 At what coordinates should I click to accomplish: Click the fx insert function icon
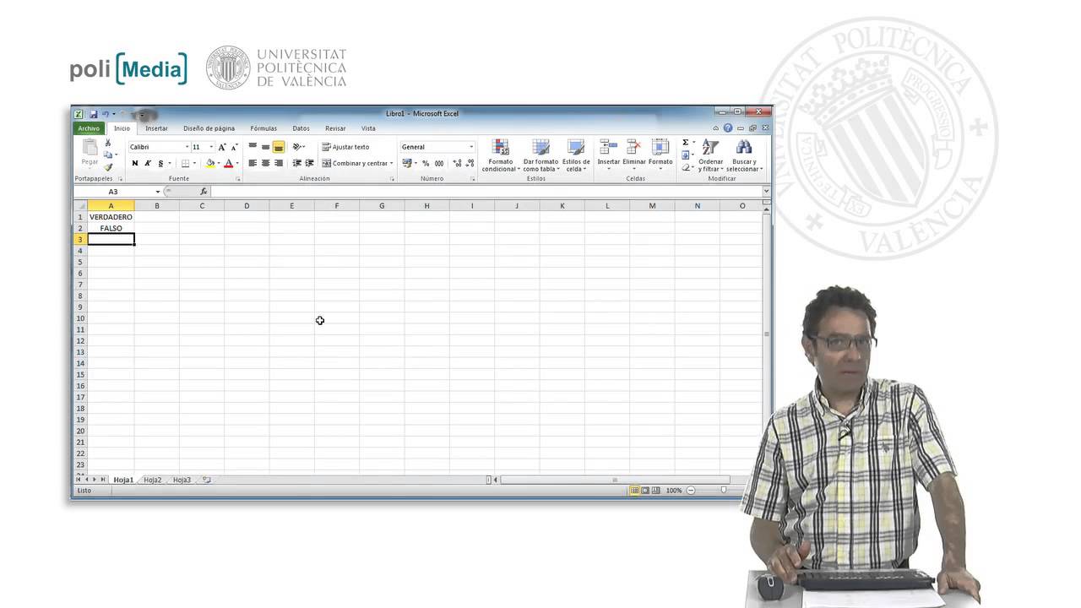[x=204, y=192]
